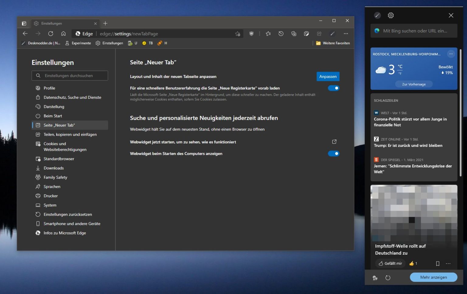Screen dimensions: 467x294
Task: Click the Mehr anzeigen button
Action: 433,277
